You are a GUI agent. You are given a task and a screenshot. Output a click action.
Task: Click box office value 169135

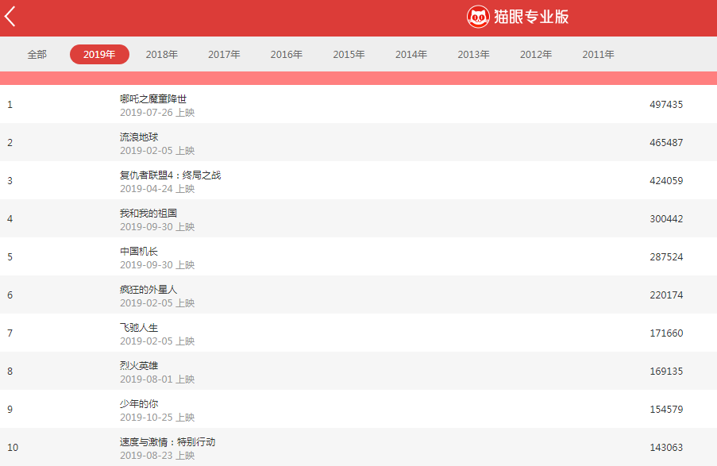click(x=666, y=371)
